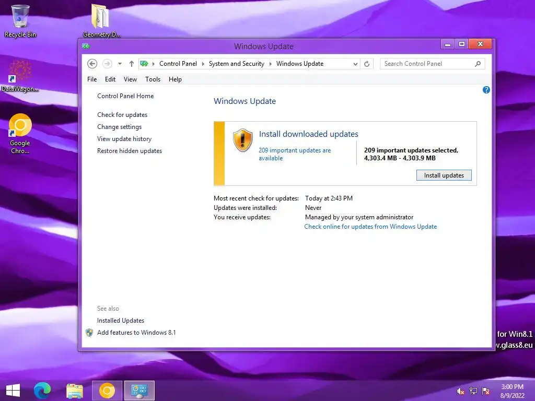Click the Windows Update title bar icon
535x401 pixels.
click(x=86, y=46)
